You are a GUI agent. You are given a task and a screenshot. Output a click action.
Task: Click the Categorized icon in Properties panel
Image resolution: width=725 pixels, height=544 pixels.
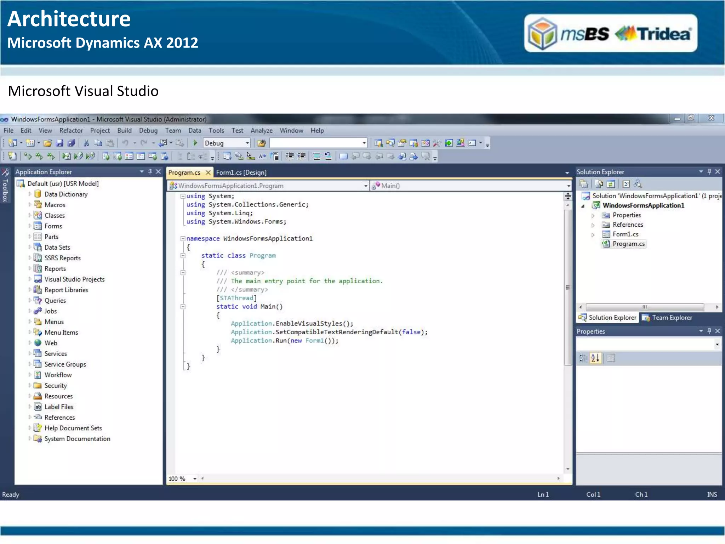pos(583,358)
